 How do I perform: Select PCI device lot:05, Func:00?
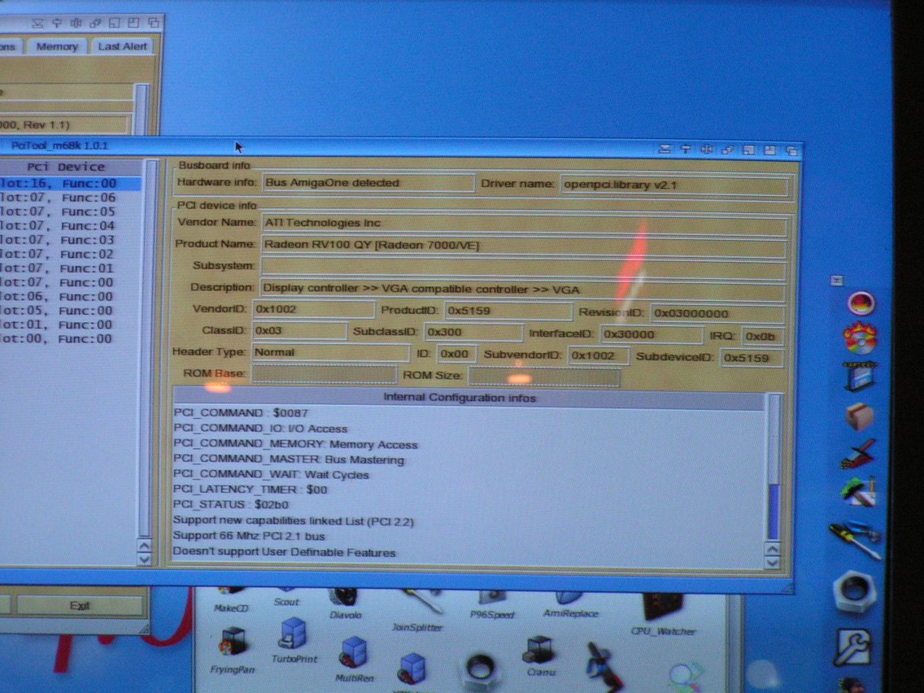click(x=70, y=311)
